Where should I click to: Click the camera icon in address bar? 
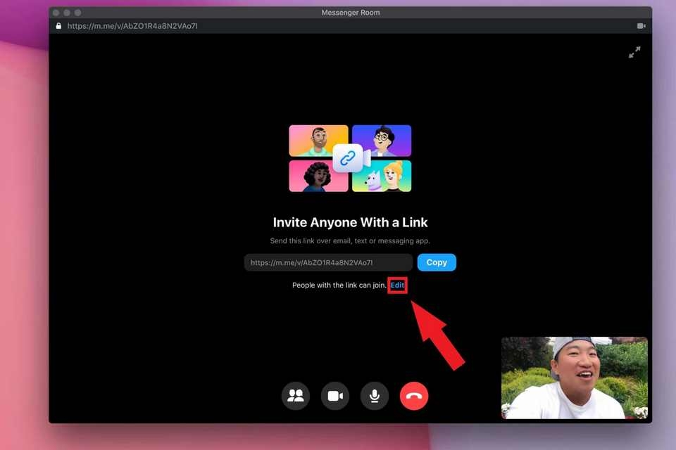pos(641,26)
